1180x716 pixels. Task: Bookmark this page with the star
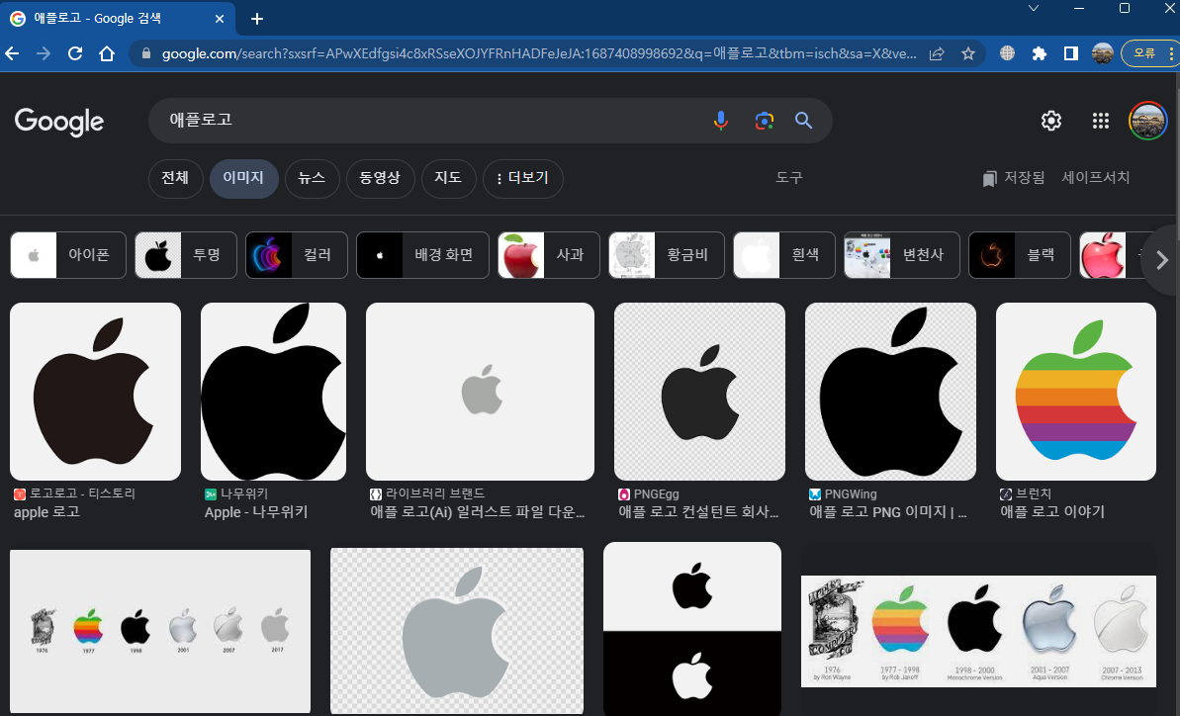click(x=967, y=53)
